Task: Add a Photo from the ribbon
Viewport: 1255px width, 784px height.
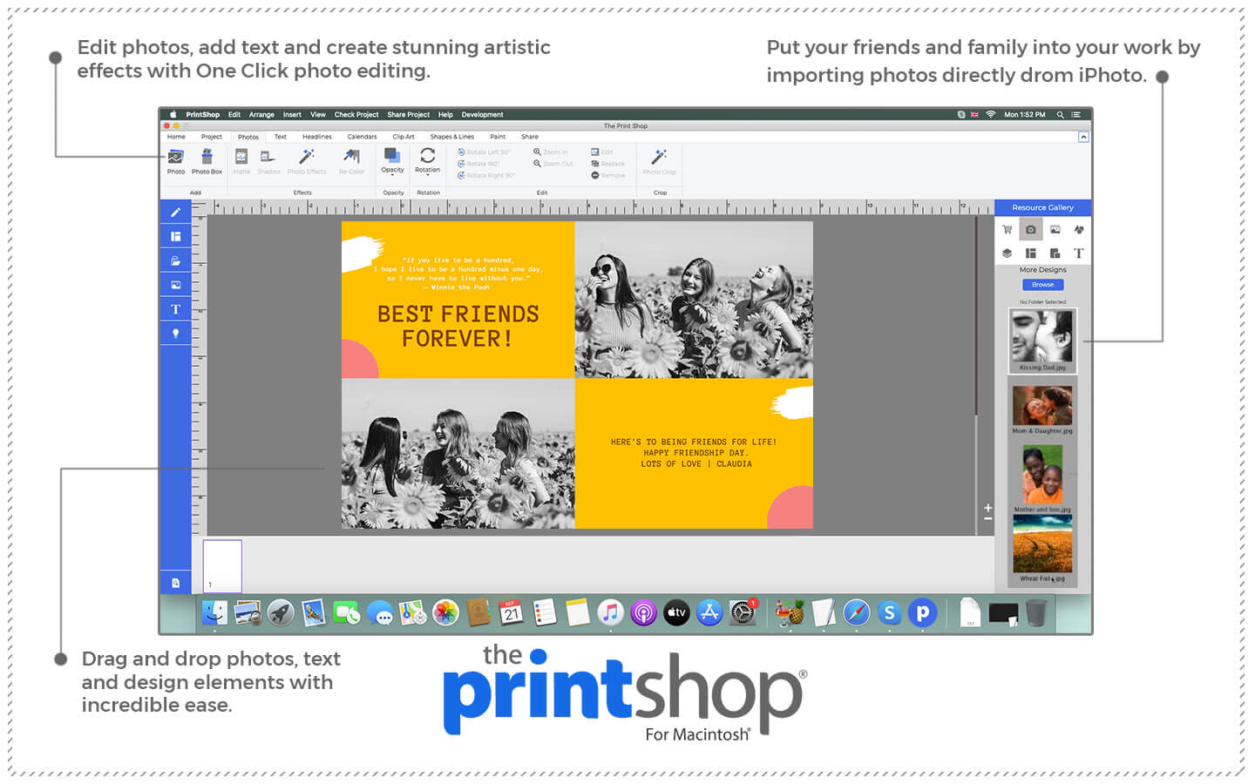Action: click(176, 161)
